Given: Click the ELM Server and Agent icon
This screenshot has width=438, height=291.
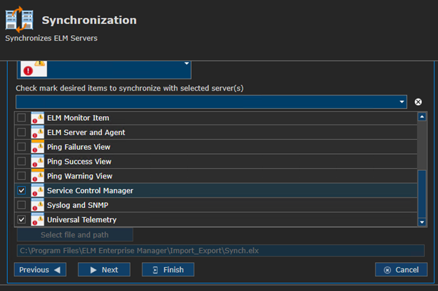Looking at the screenshot, I should coord(37,132).
